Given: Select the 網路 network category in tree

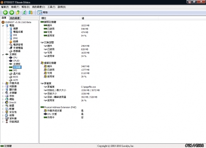Looking at the screenshot, I should pyautogui.click(x=12, y=99).
